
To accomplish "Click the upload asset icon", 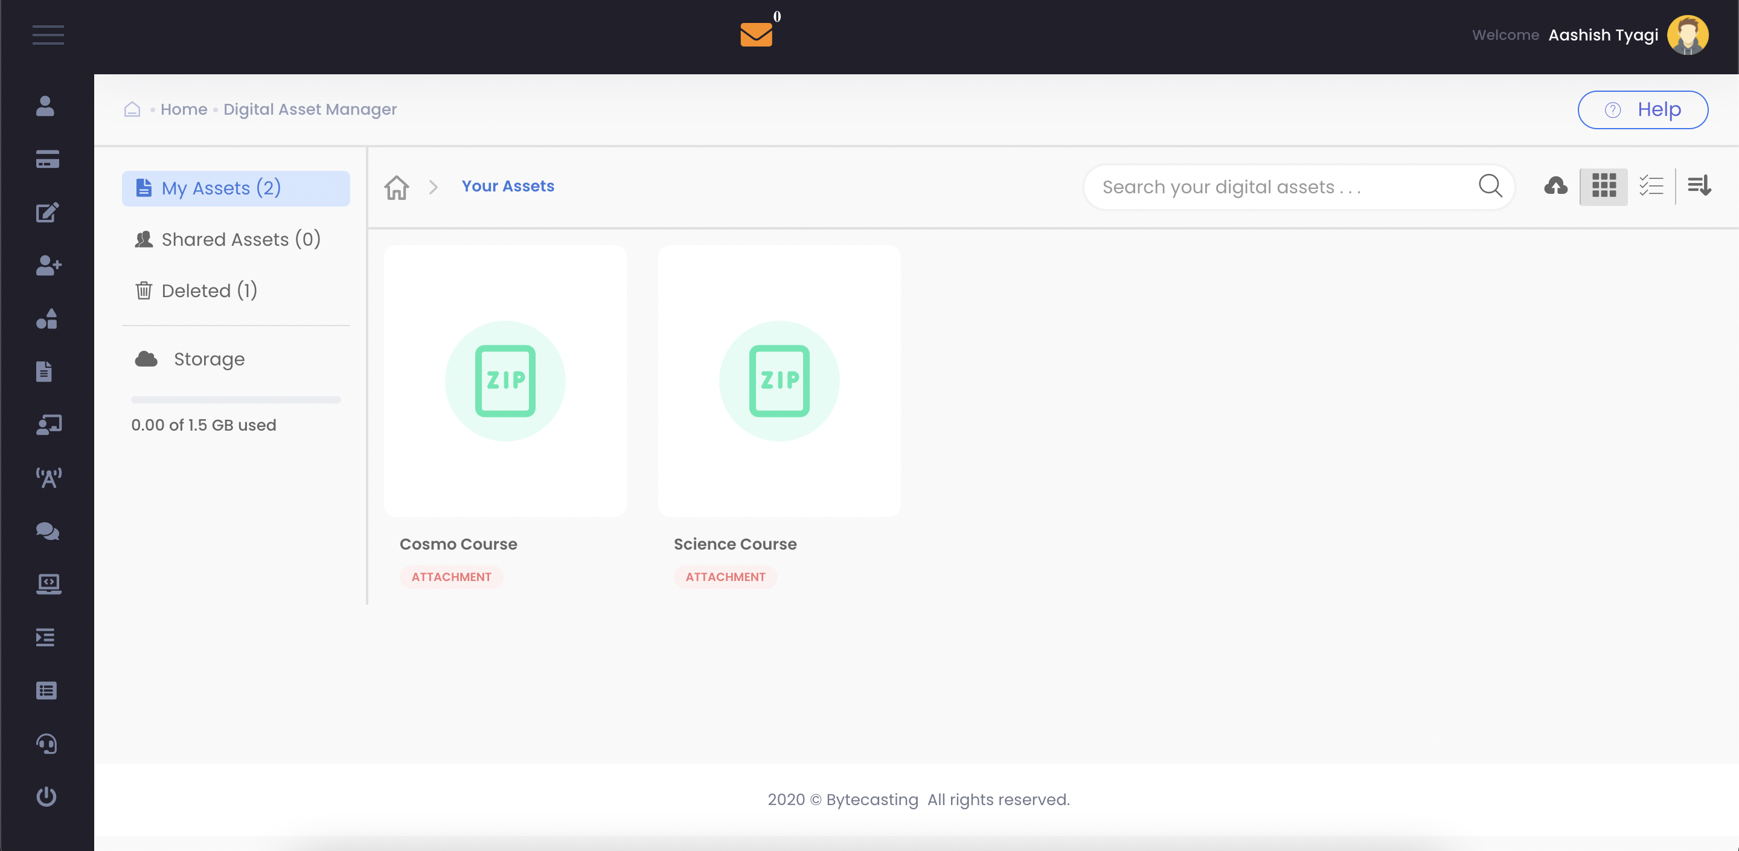I will 1555,185.
